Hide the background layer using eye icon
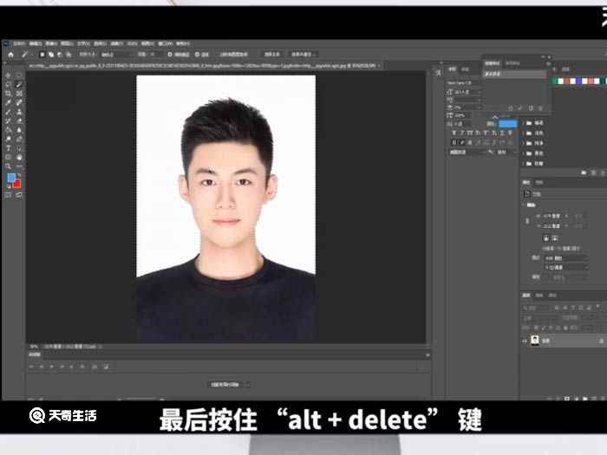The width and height of the screenshot is (607, 455). [x=525, y=341]
